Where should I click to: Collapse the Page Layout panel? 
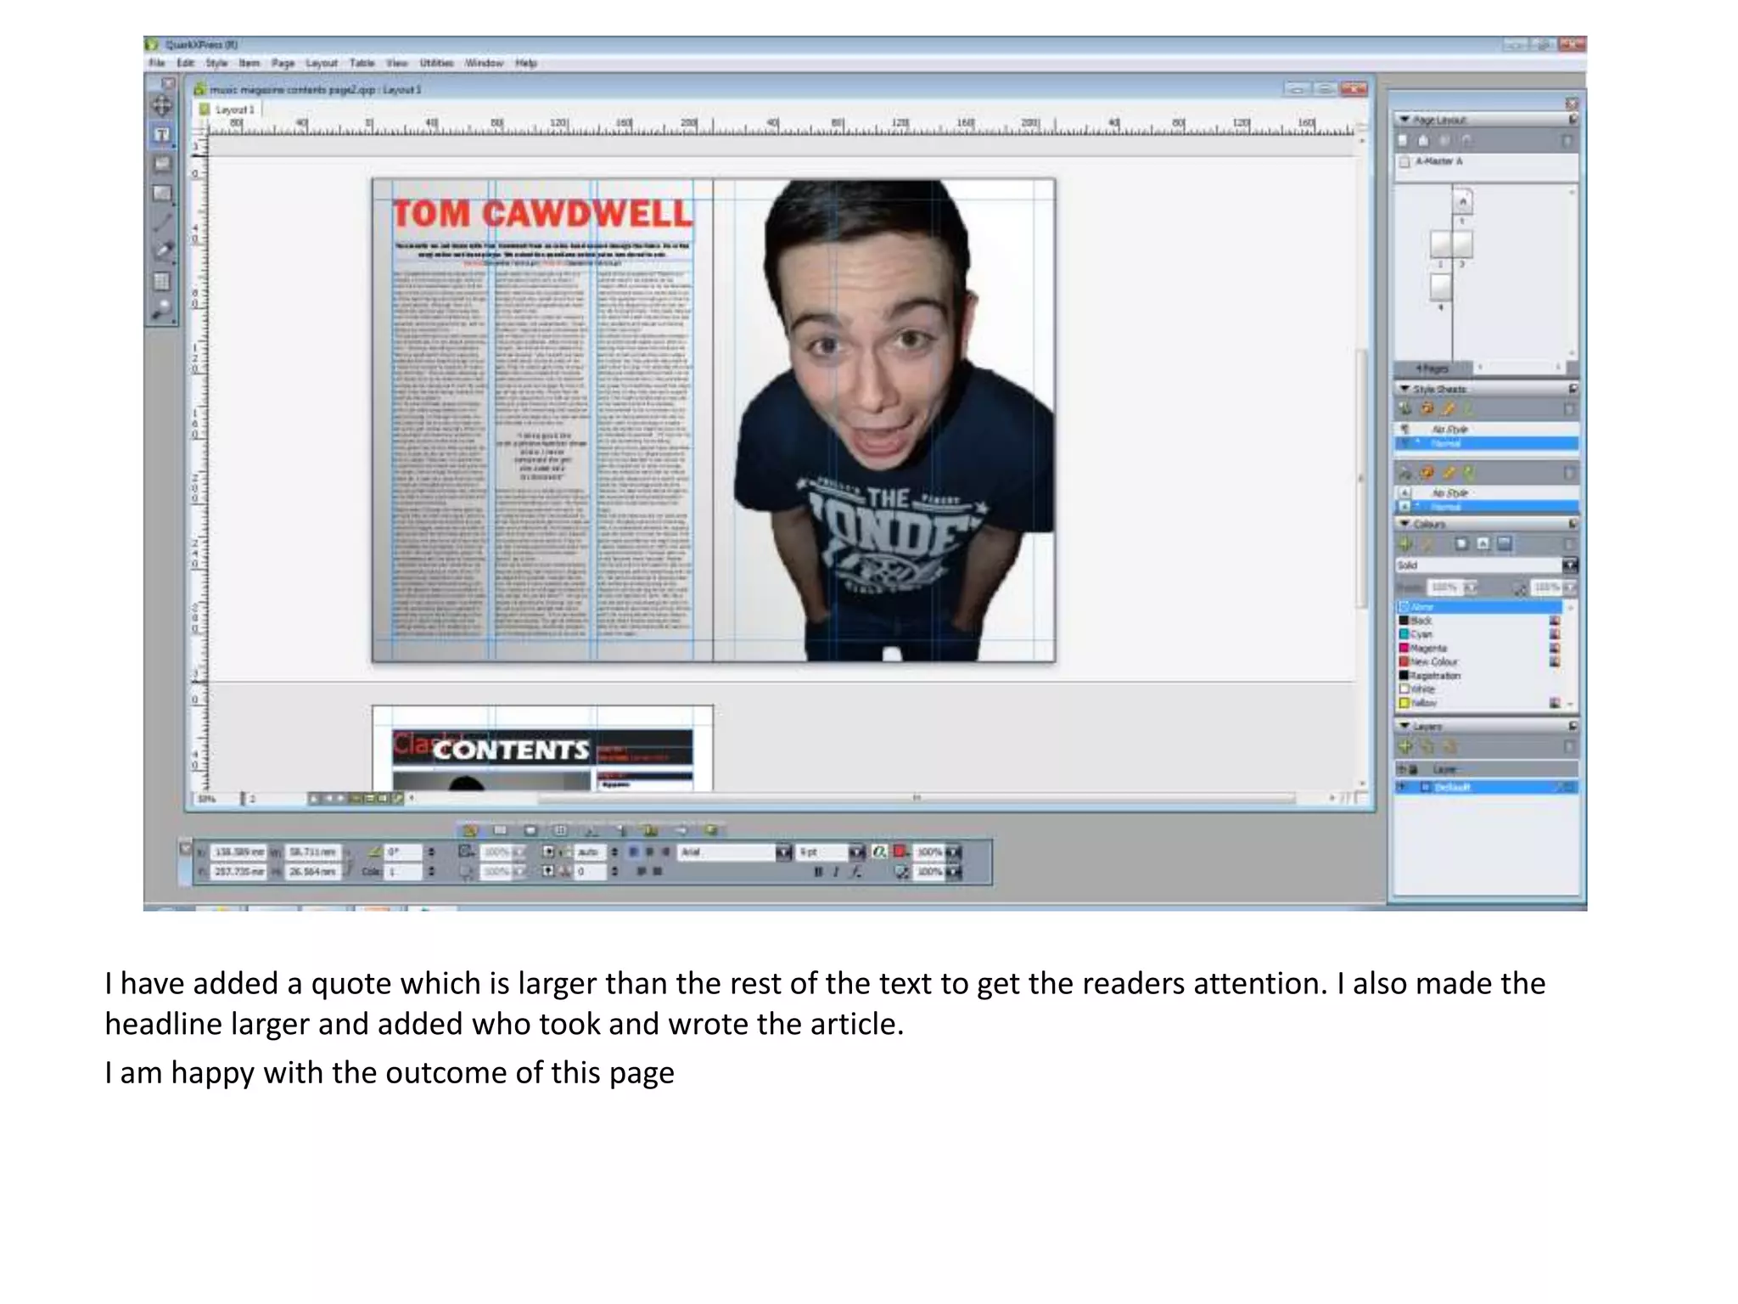pos(1404,120)
